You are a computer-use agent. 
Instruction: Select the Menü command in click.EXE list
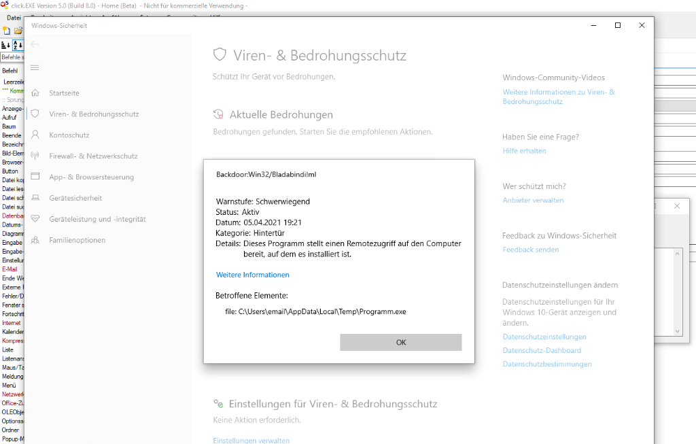[9, 386]
